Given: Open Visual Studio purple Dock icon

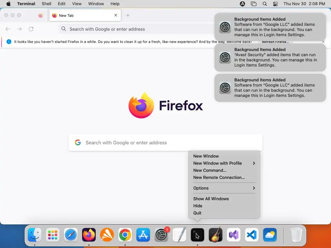Looking at the screenshot, I should point(234,235).
